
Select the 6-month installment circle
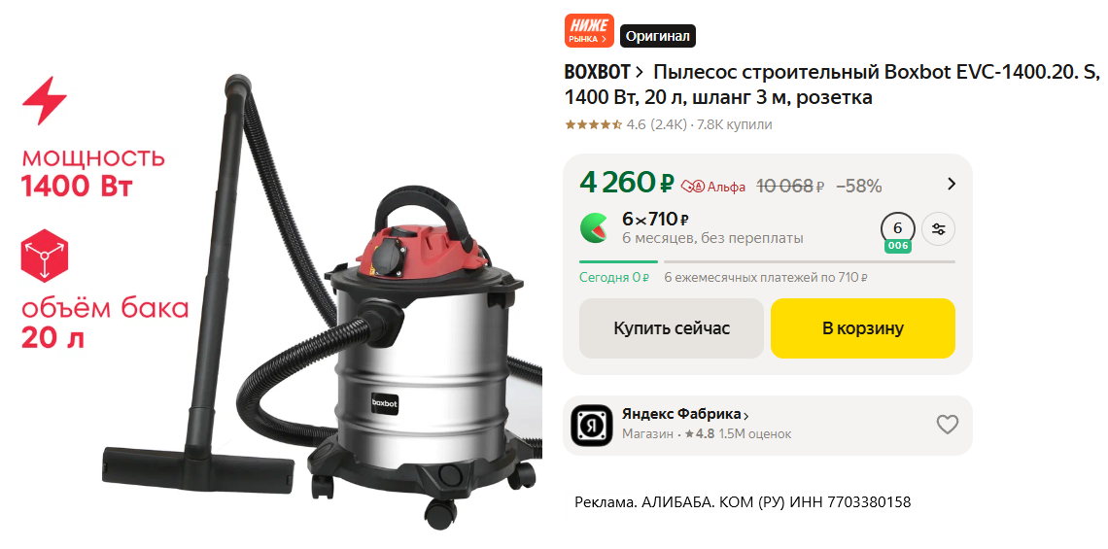(897, 229)
